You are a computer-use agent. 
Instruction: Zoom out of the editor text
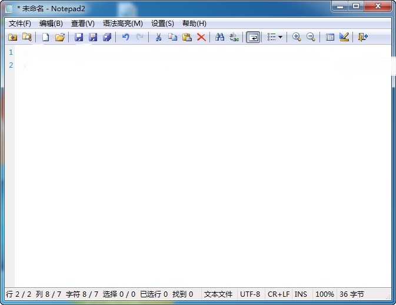pyautogui.click(x=311, y=38)
